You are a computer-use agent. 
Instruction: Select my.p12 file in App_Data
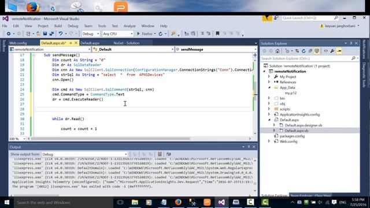click(x=291, y=93)
